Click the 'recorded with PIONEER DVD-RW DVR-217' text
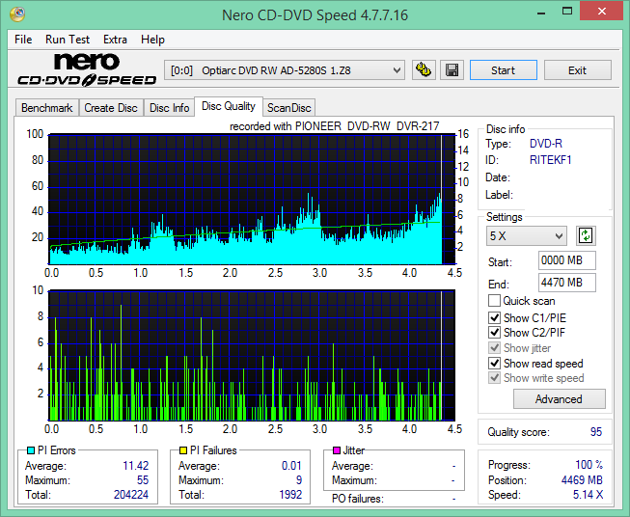630x517 pixels. point(334,126)
